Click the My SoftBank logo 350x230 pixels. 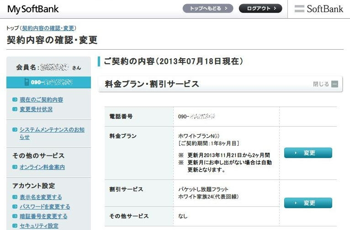tap(33, 10)
